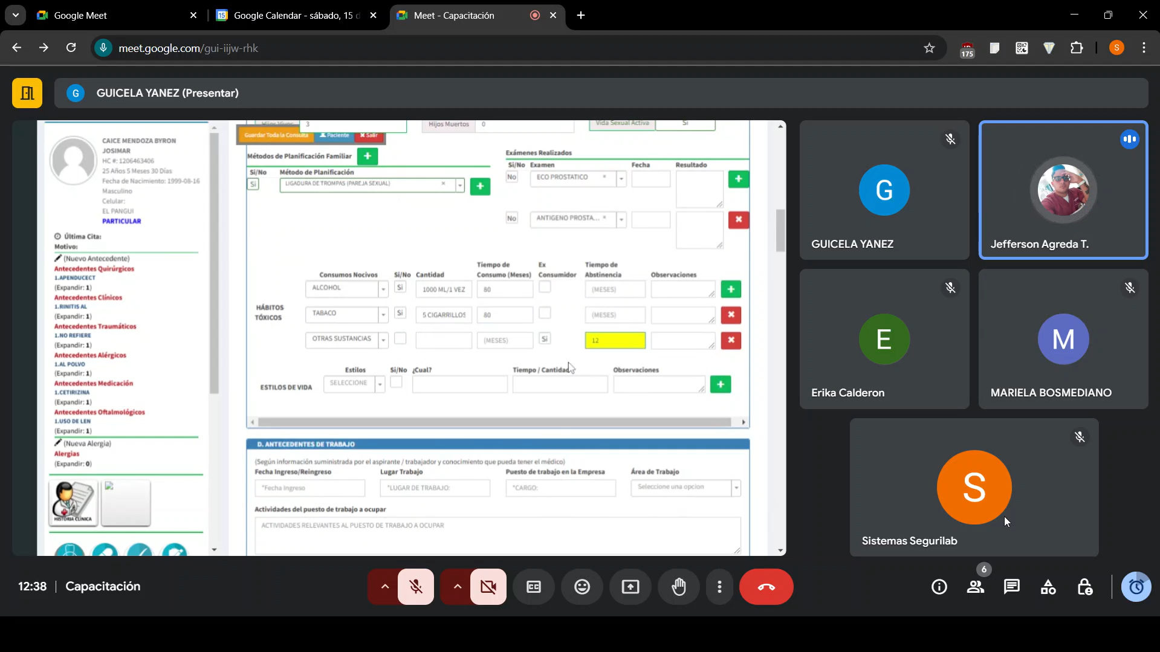Click Companion mode building icon
Image resolution: width=1160 pixels, height=652 pixels.
coord(27,93)
